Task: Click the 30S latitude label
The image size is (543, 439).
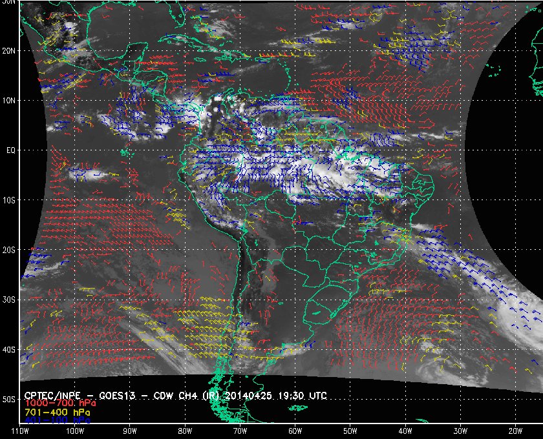Action: [9, 300]
